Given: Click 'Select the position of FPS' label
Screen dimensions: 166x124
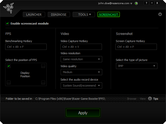Looking at the screenshot, I should pyautogui.click(x=21, y=60).
